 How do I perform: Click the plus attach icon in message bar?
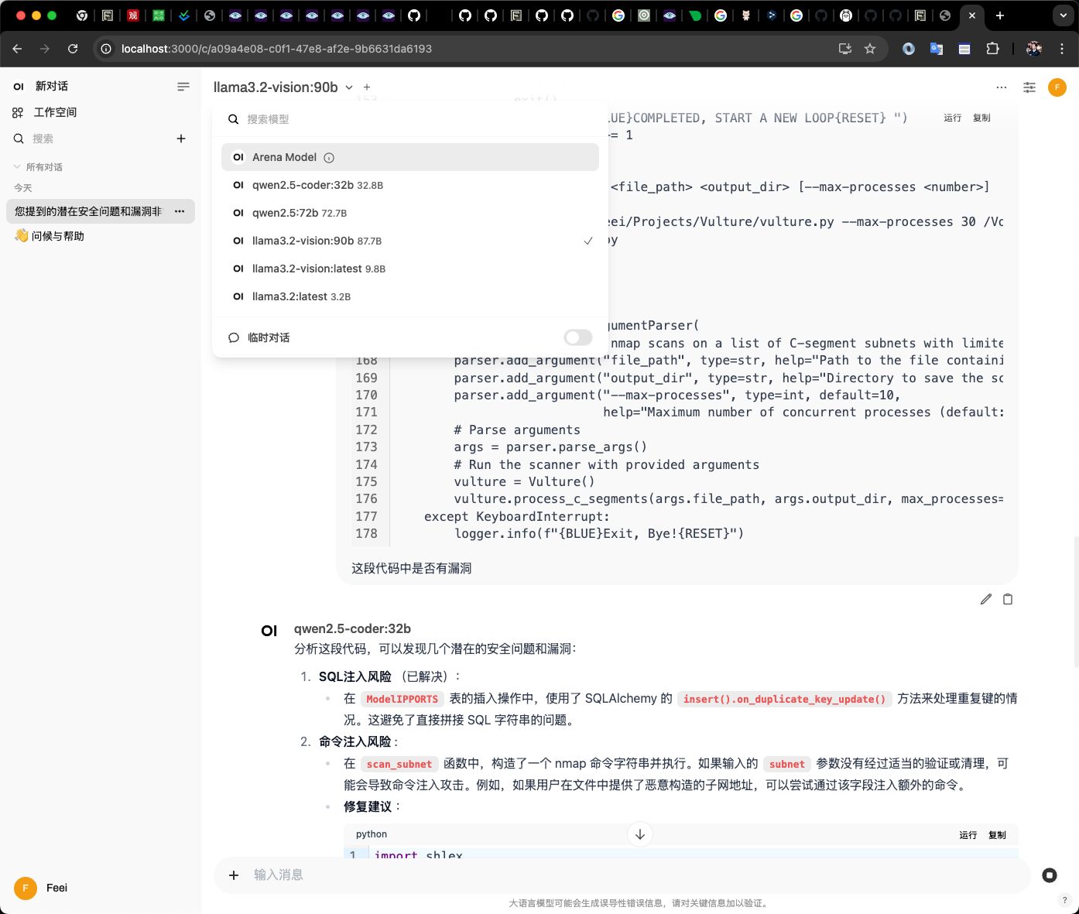click(x=234, y=875)
